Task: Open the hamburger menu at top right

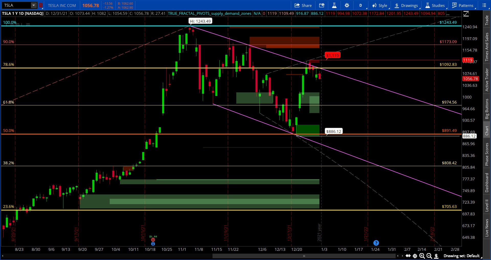Action: click(484, 5)
